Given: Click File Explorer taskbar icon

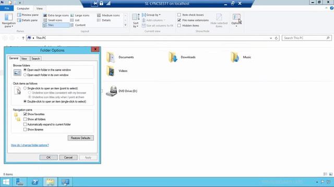Looking at the screenshot, I should (50, 182).
